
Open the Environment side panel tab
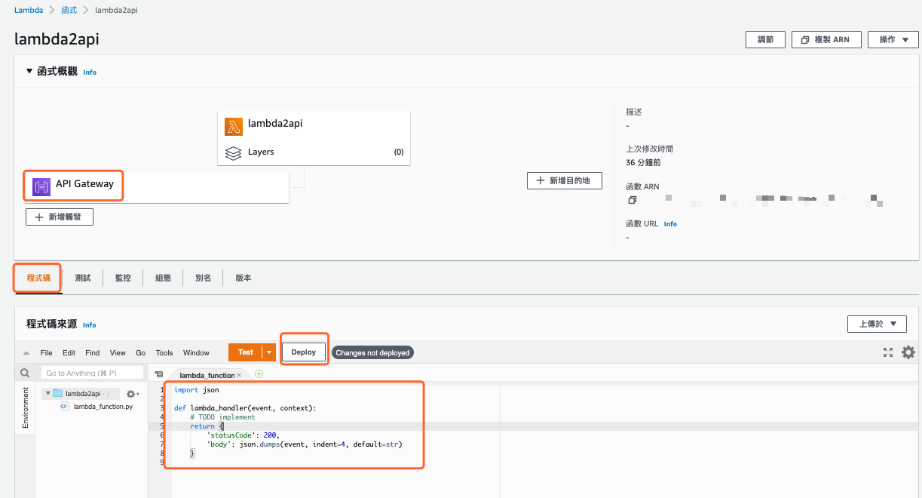(x=25, y=407)
